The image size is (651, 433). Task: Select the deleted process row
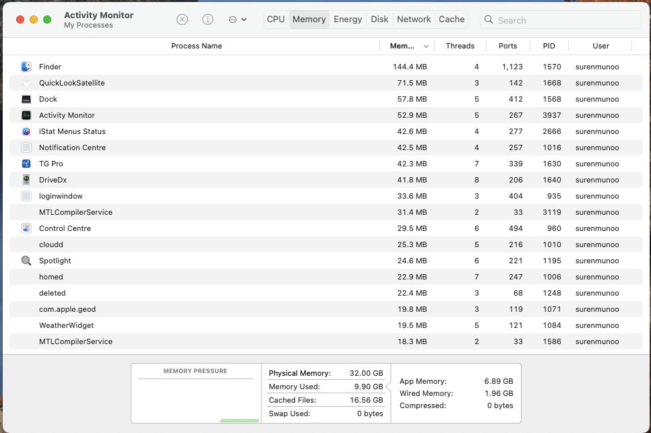pyautogui.click(x=326, y=293)
